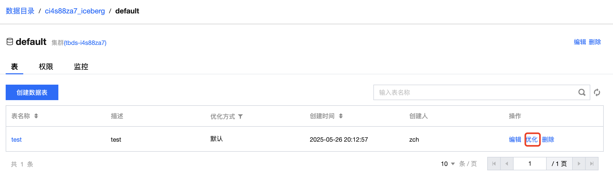Select the 表 tab

(x=14, y=67)
